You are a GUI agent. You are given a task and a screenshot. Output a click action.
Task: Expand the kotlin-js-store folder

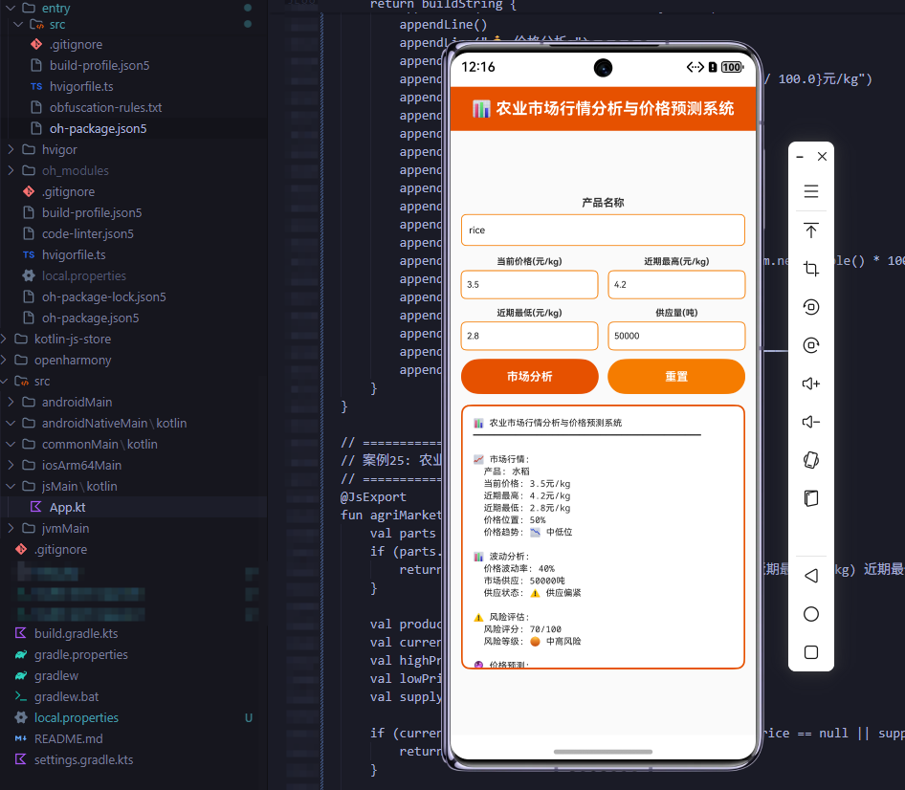tap(4, 339)
